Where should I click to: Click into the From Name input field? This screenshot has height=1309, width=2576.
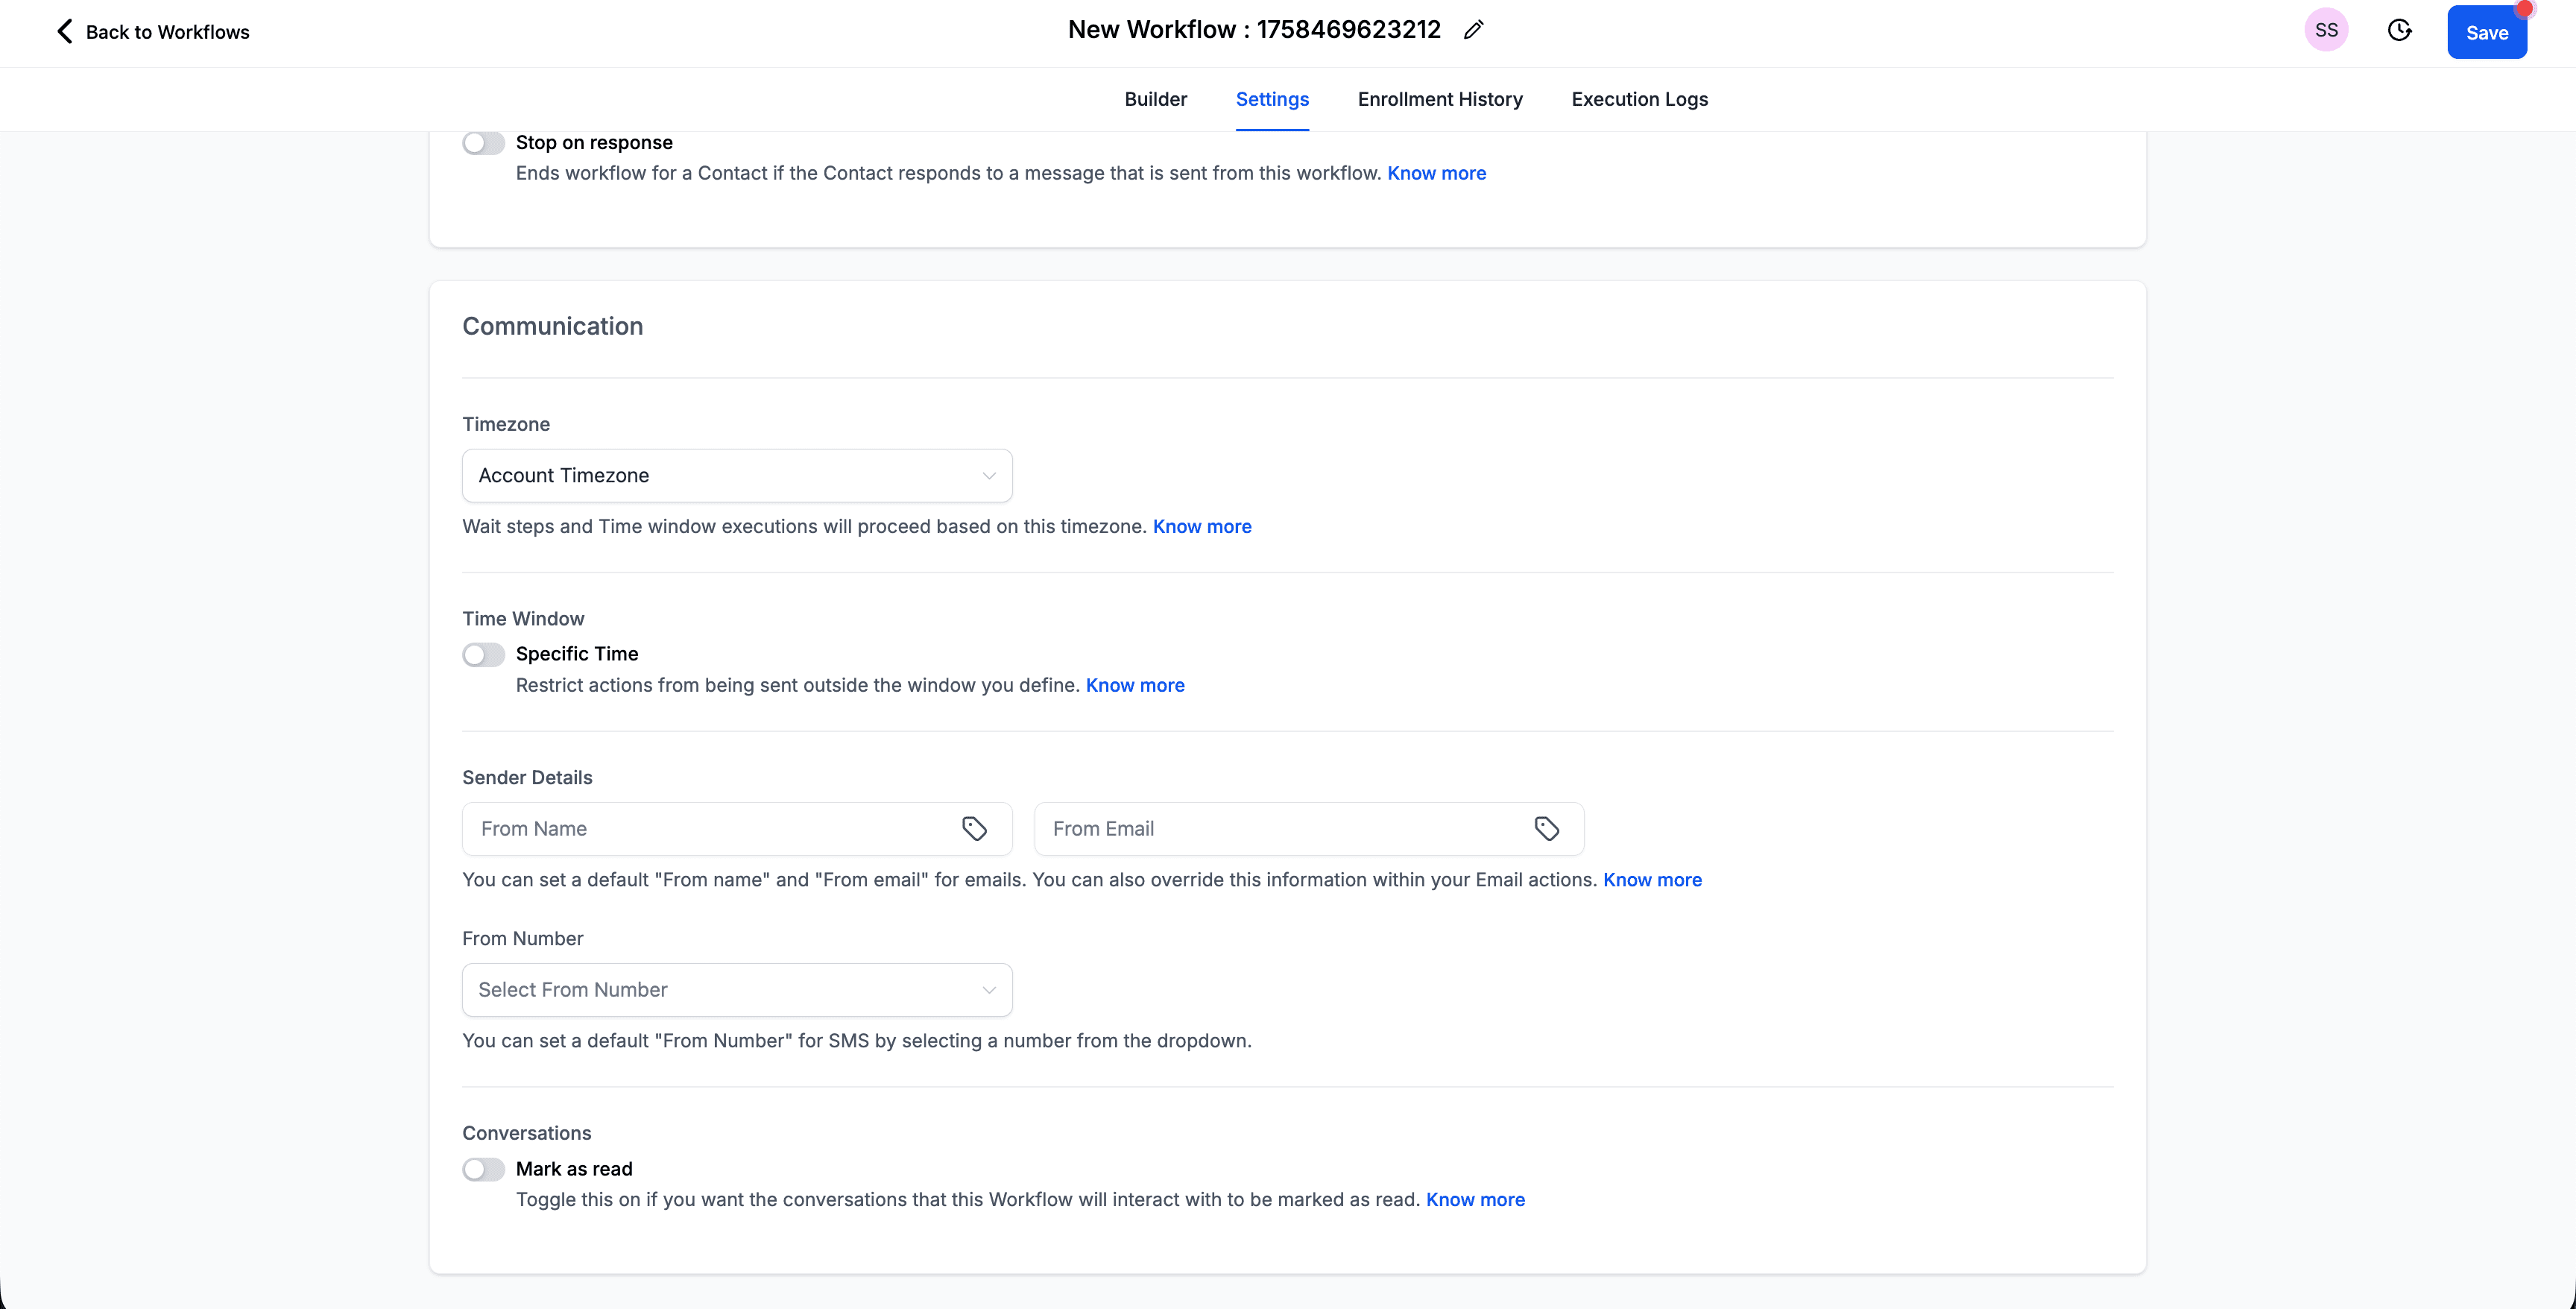pos(700,829)
